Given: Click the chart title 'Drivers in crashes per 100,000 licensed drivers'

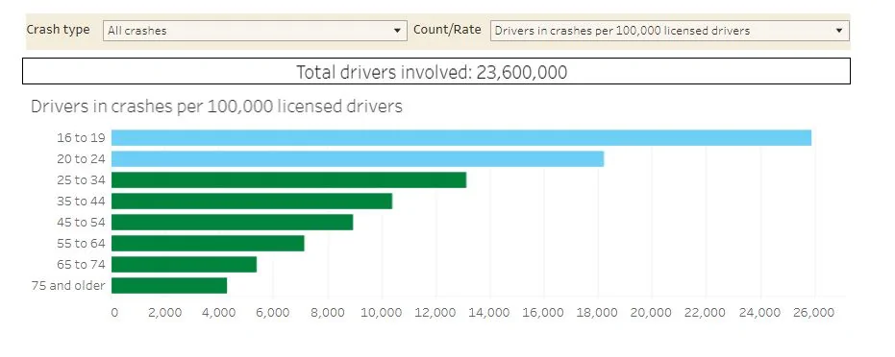Looking at the screenshot, I should pyautogui.click(x=217, y=107).
